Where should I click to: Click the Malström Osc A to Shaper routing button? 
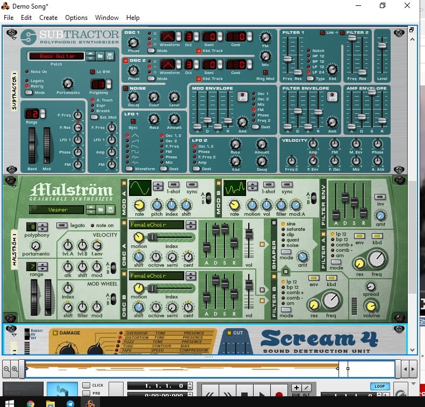[x=262, y=244]
